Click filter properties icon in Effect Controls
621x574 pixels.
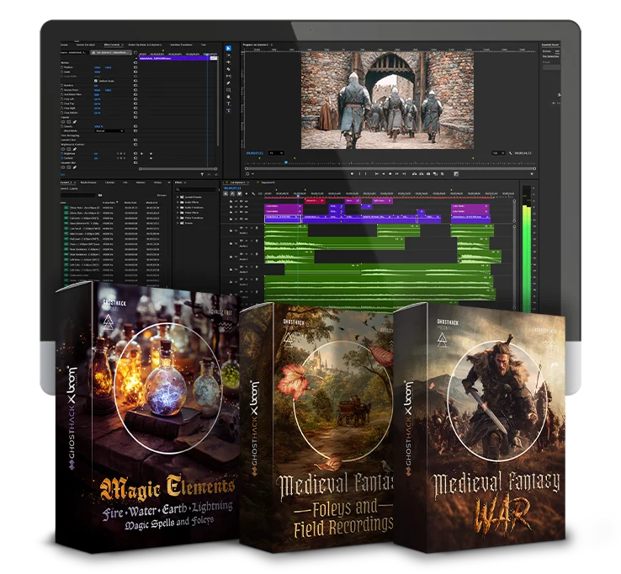202,174
